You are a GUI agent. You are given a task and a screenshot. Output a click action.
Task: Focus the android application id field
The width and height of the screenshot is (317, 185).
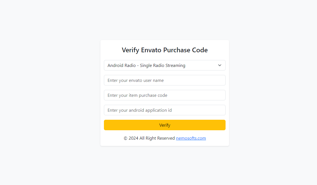[165, 110]
